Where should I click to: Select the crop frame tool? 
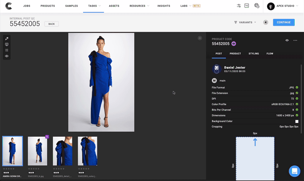[x=7, y=50]
